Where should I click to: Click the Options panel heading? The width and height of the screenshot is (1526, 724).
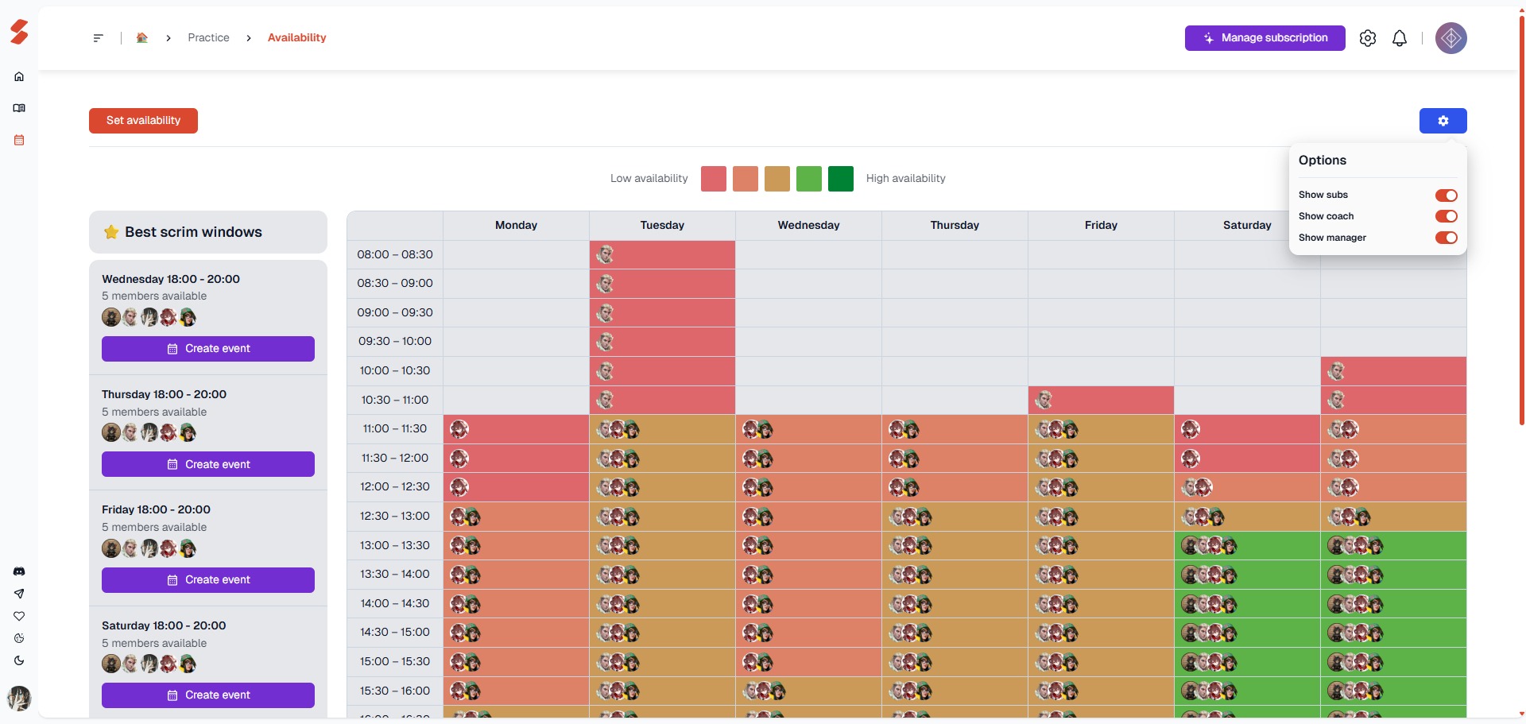1323,161
